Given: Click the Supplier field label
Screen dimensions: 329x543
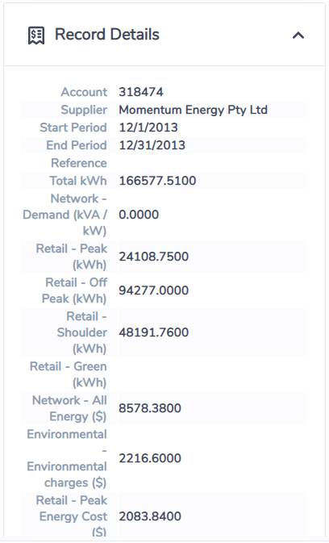Looking at the screenshot, I should point(84,110).
